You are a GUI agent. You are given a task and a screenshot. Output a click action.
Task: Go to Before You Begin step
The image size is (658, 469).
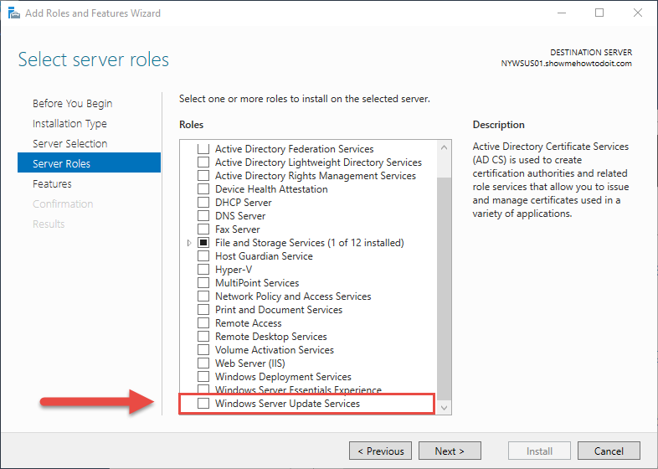pos(73,103)
